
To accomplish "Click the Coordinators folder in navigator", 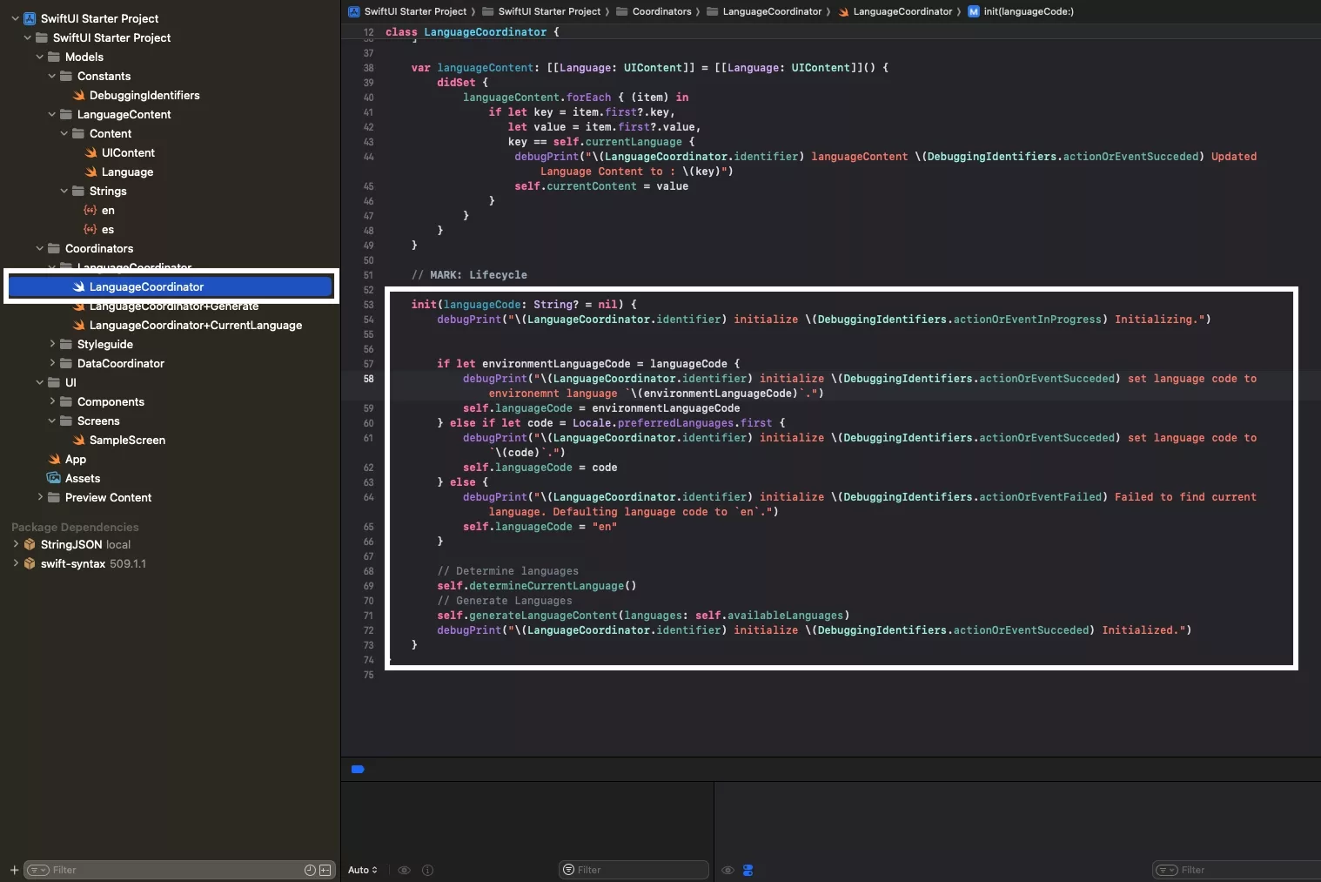I will pos(99,248).
